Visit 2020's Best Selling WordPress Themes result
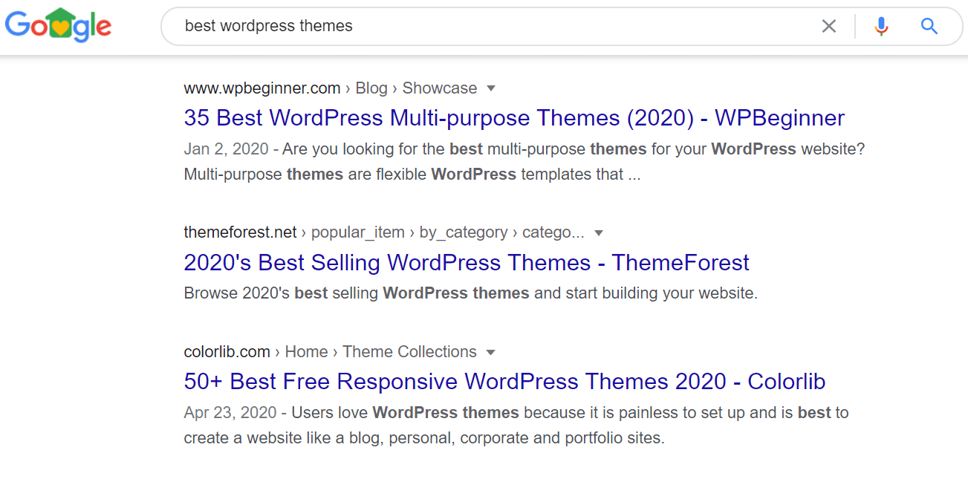This screenshot has height=479, width=968. (x=467, y=262)
